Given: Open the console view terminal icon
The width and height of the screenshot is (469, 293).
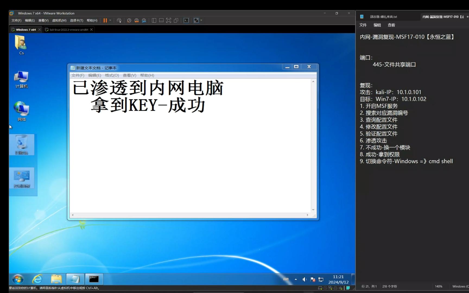Looking at the screenshot, I should pos(186,20).
